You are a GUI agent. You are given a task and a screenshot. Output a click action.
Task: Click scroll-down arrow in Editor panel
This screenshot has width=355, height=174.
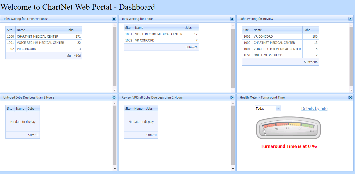tap(233, 90)
